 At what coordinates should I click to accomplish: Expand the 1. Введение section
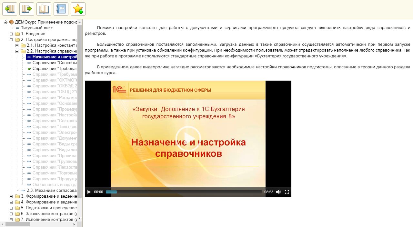(x=11, y=34)
